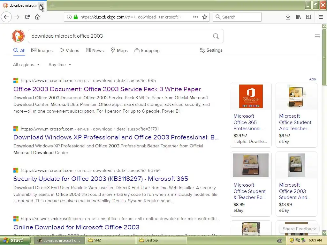The image size is (327, 245).
Task: Switch to the Shopping tab
Action: [147, 50]
